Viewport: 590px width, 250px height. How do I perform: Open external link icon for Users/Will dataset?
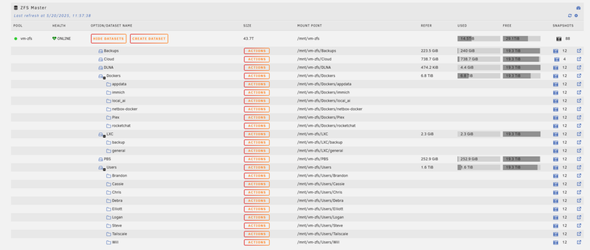(579, 242)
